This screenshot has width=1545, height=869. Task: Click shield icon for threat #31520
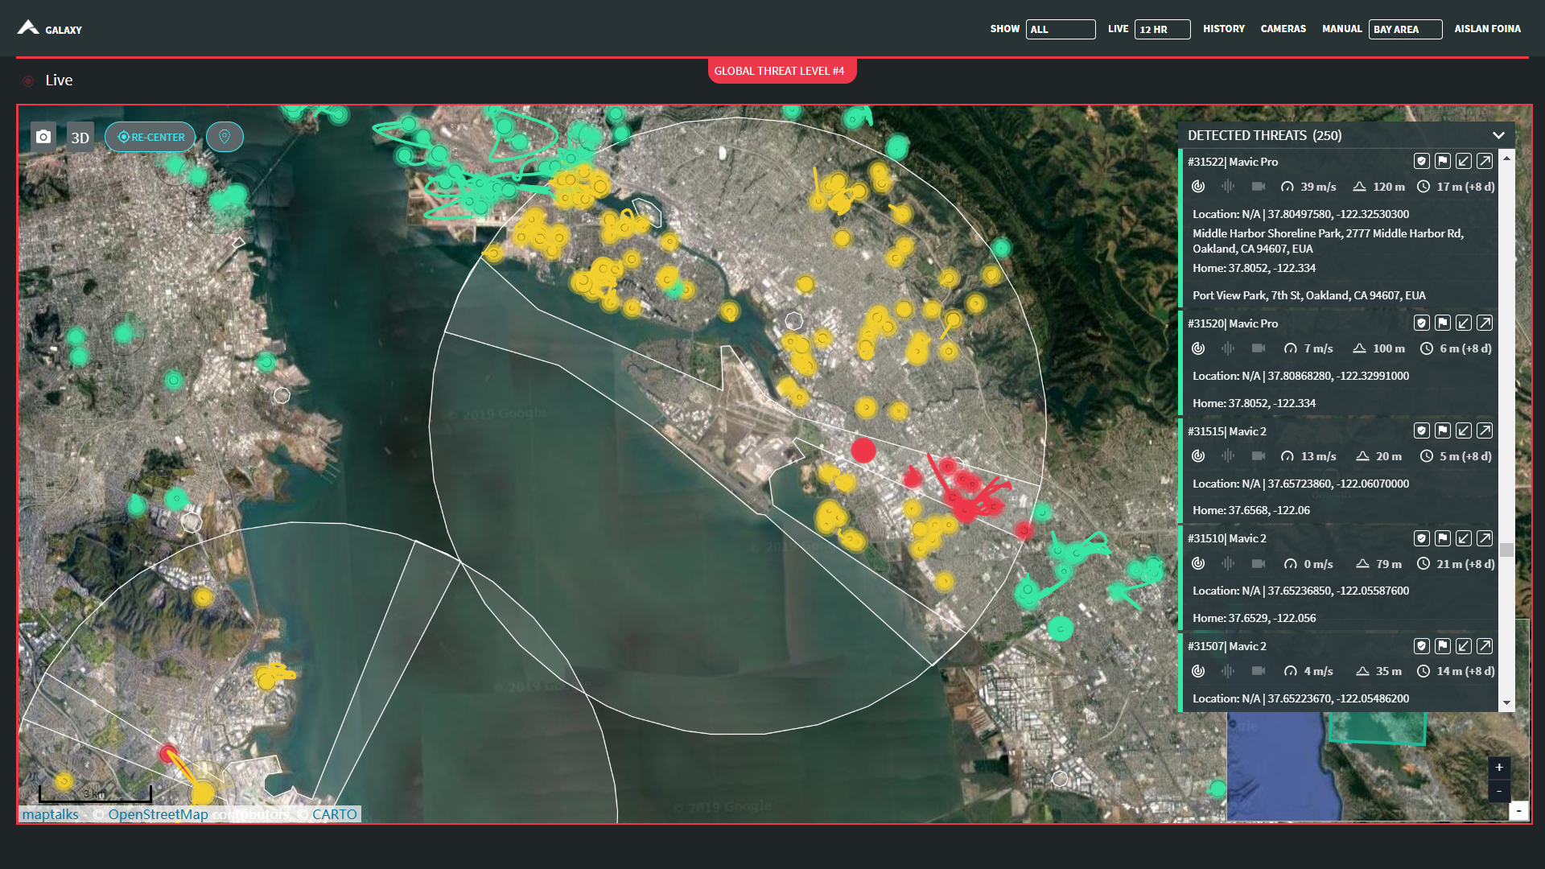click(x=1422, y=323)
